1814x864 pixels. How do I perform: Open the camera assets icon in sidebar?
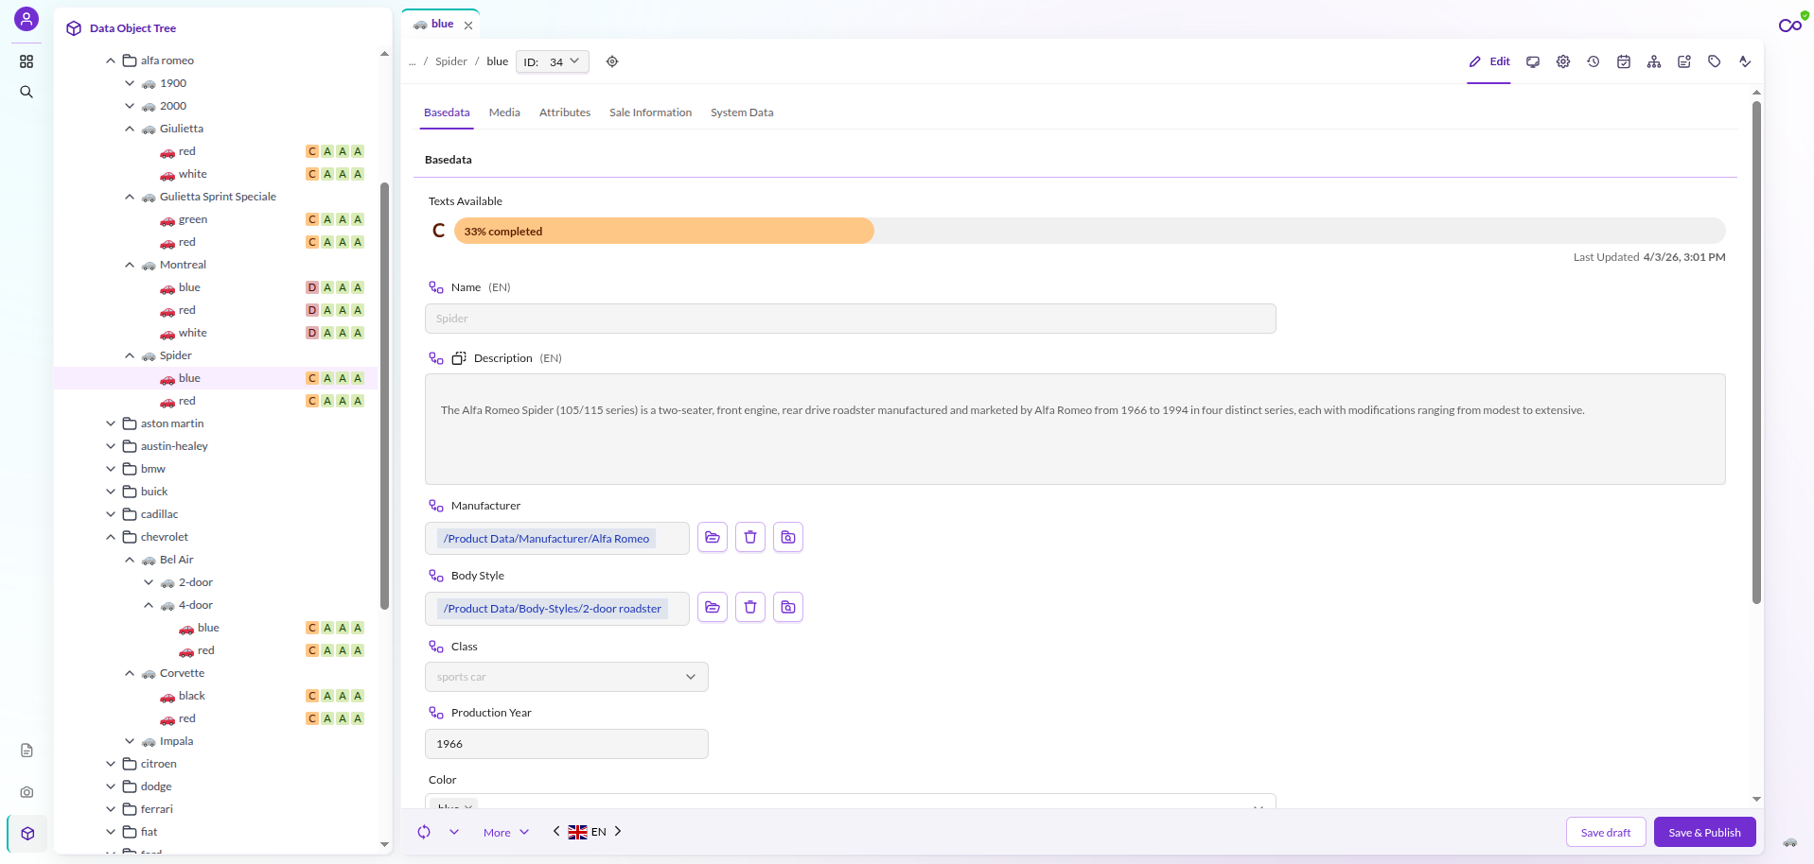(26, 792)
